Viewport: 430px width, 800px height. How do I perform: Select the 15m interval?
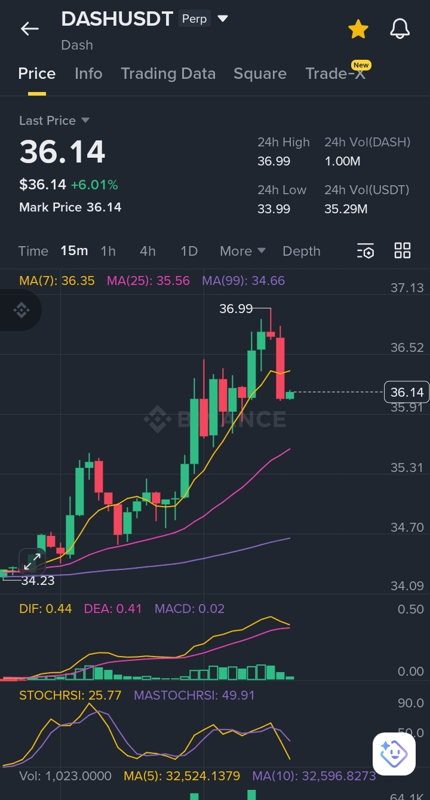click(x=74, y=251)
